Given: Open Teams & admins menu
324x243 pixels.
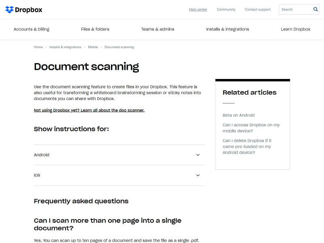Looking at the screenshot, I should click(x=158, y=29).
